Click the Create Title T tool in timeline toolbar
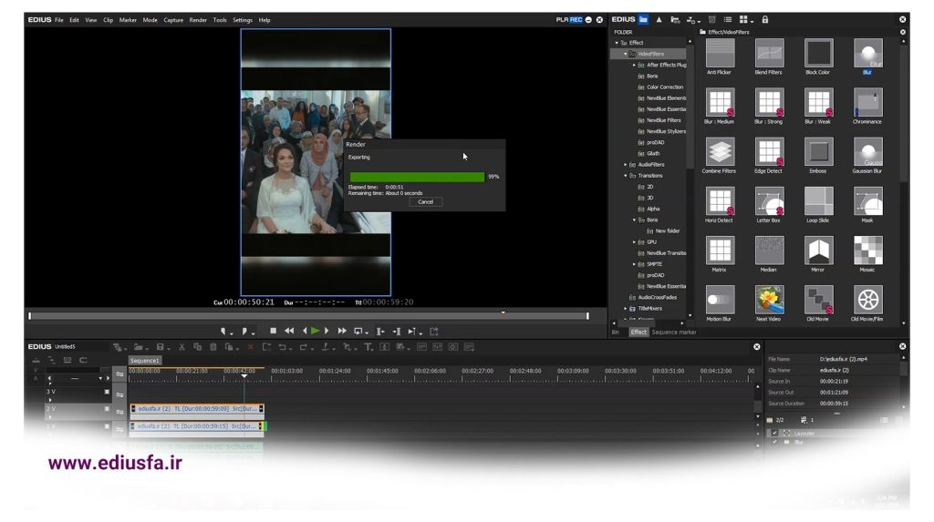 pos(368,347)
